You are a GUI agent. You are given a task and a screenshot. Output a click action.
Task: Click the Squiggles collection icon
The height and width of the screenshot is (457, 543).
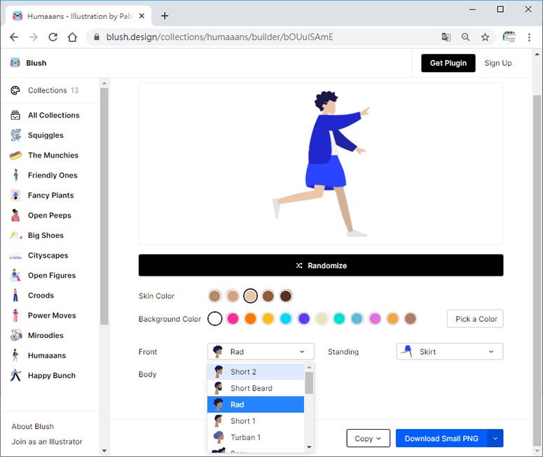(x=15, y=135)
